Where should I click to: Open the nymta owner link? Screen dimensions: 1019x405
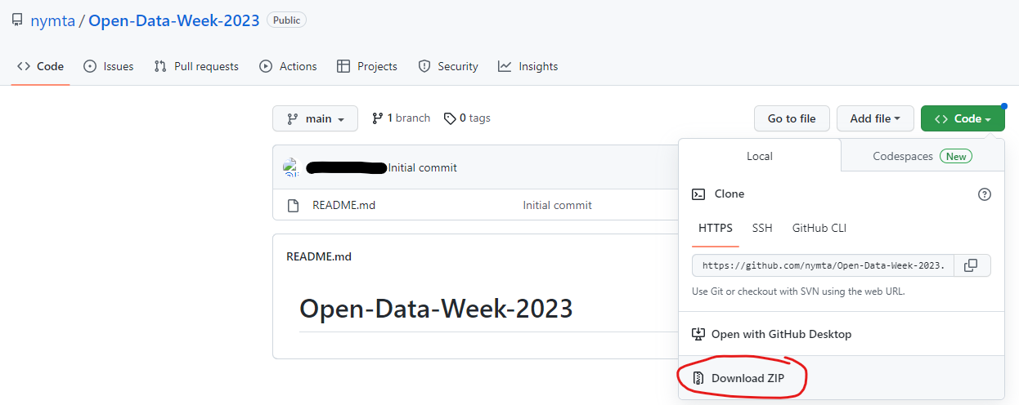point(52,20)
